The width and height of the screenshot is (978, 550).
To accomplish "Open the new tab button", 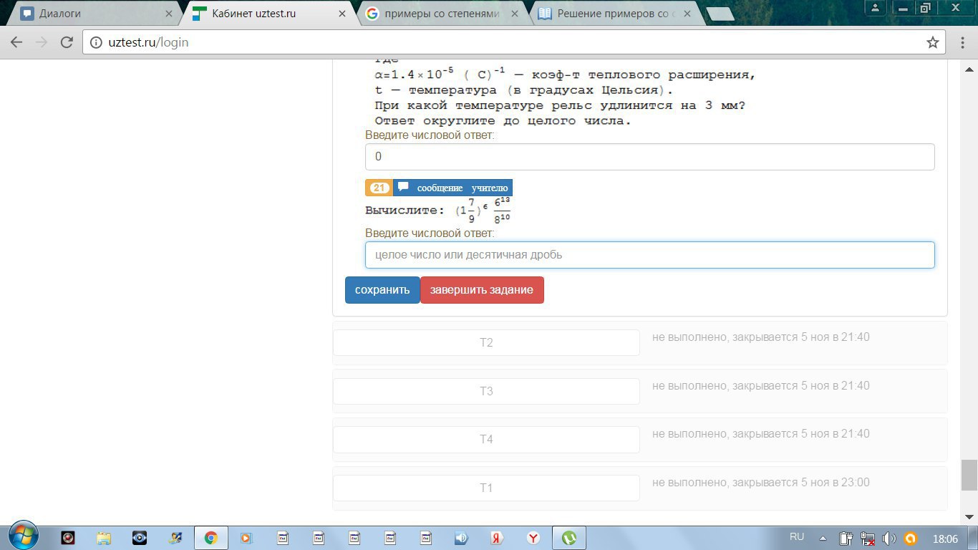I will point(719,14).
